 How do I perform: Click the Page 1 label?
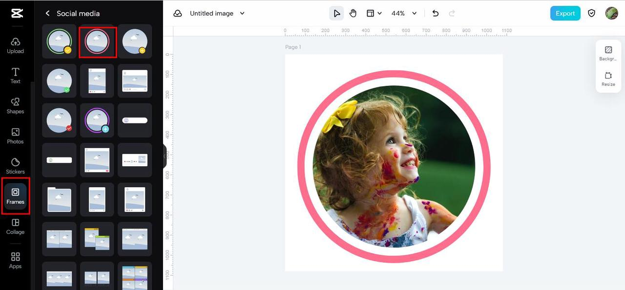pos(293,47)
